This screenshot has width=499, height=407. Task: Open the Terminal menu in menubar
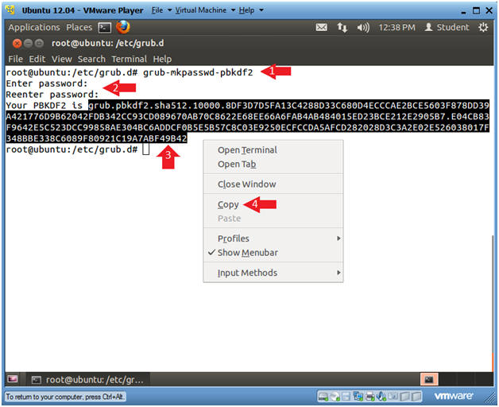130,59
